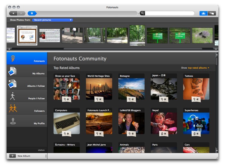
Task: Go back with the left arrow button
Action: pos(13,13)
